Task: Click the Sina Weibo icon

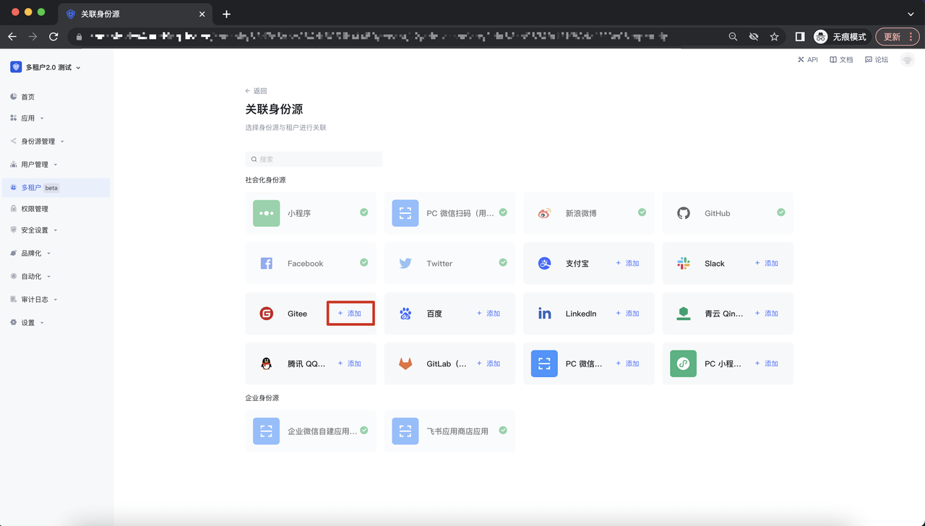Action: click(x=544, y=213)
